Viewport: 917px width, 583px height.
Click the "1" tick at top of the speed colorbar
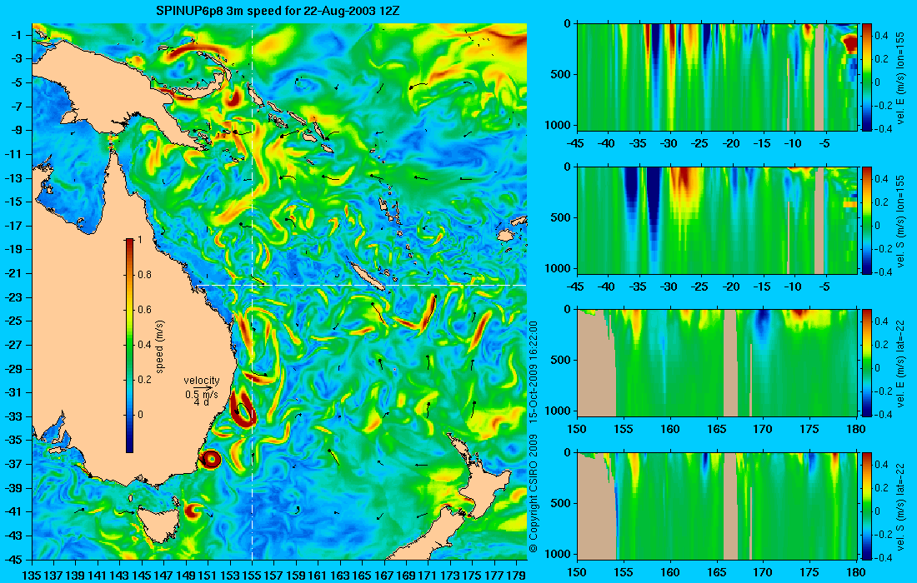click(139, 240)
